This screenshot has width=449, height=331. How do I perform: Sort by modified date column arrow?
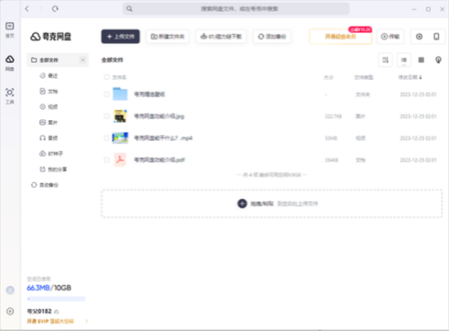pyautogui.click(x=420, y=77)
